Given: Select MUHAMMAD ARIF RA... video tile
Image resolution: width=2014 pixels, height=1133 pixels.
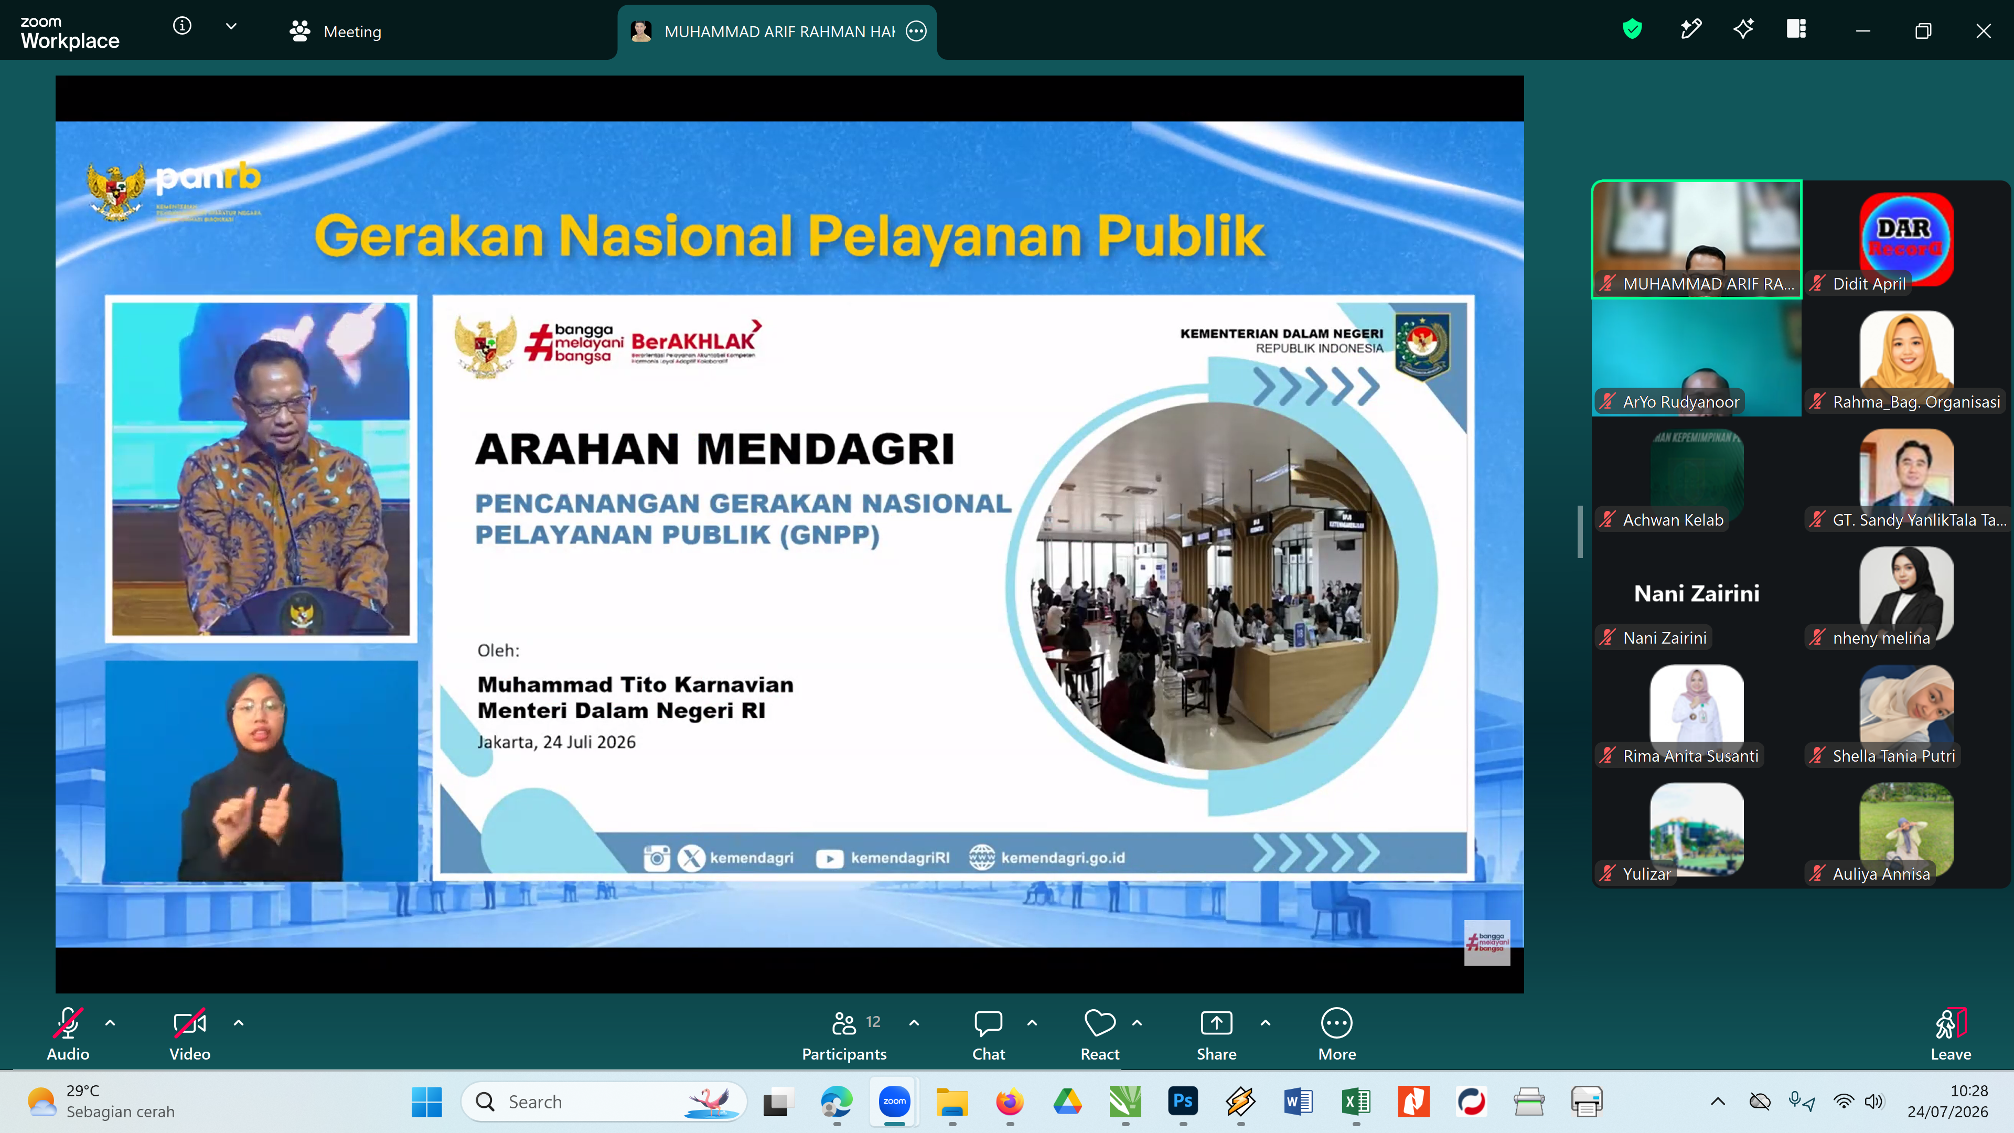Looking at the screenshot, I should point(1697,239).
